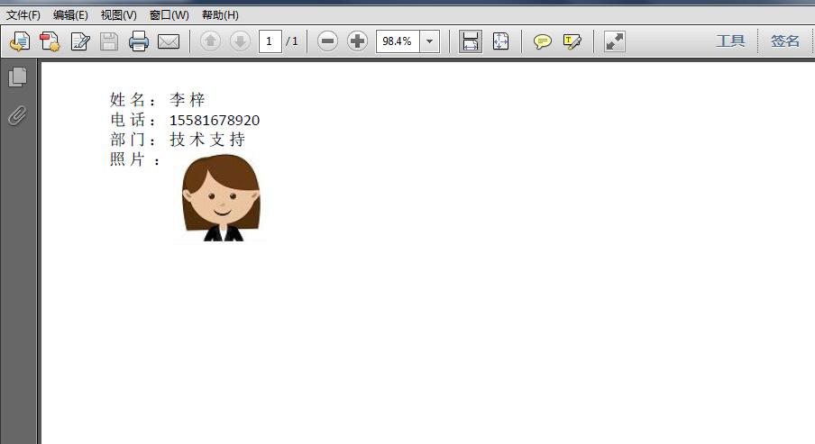Select the highlight text tool

(572, 41)
